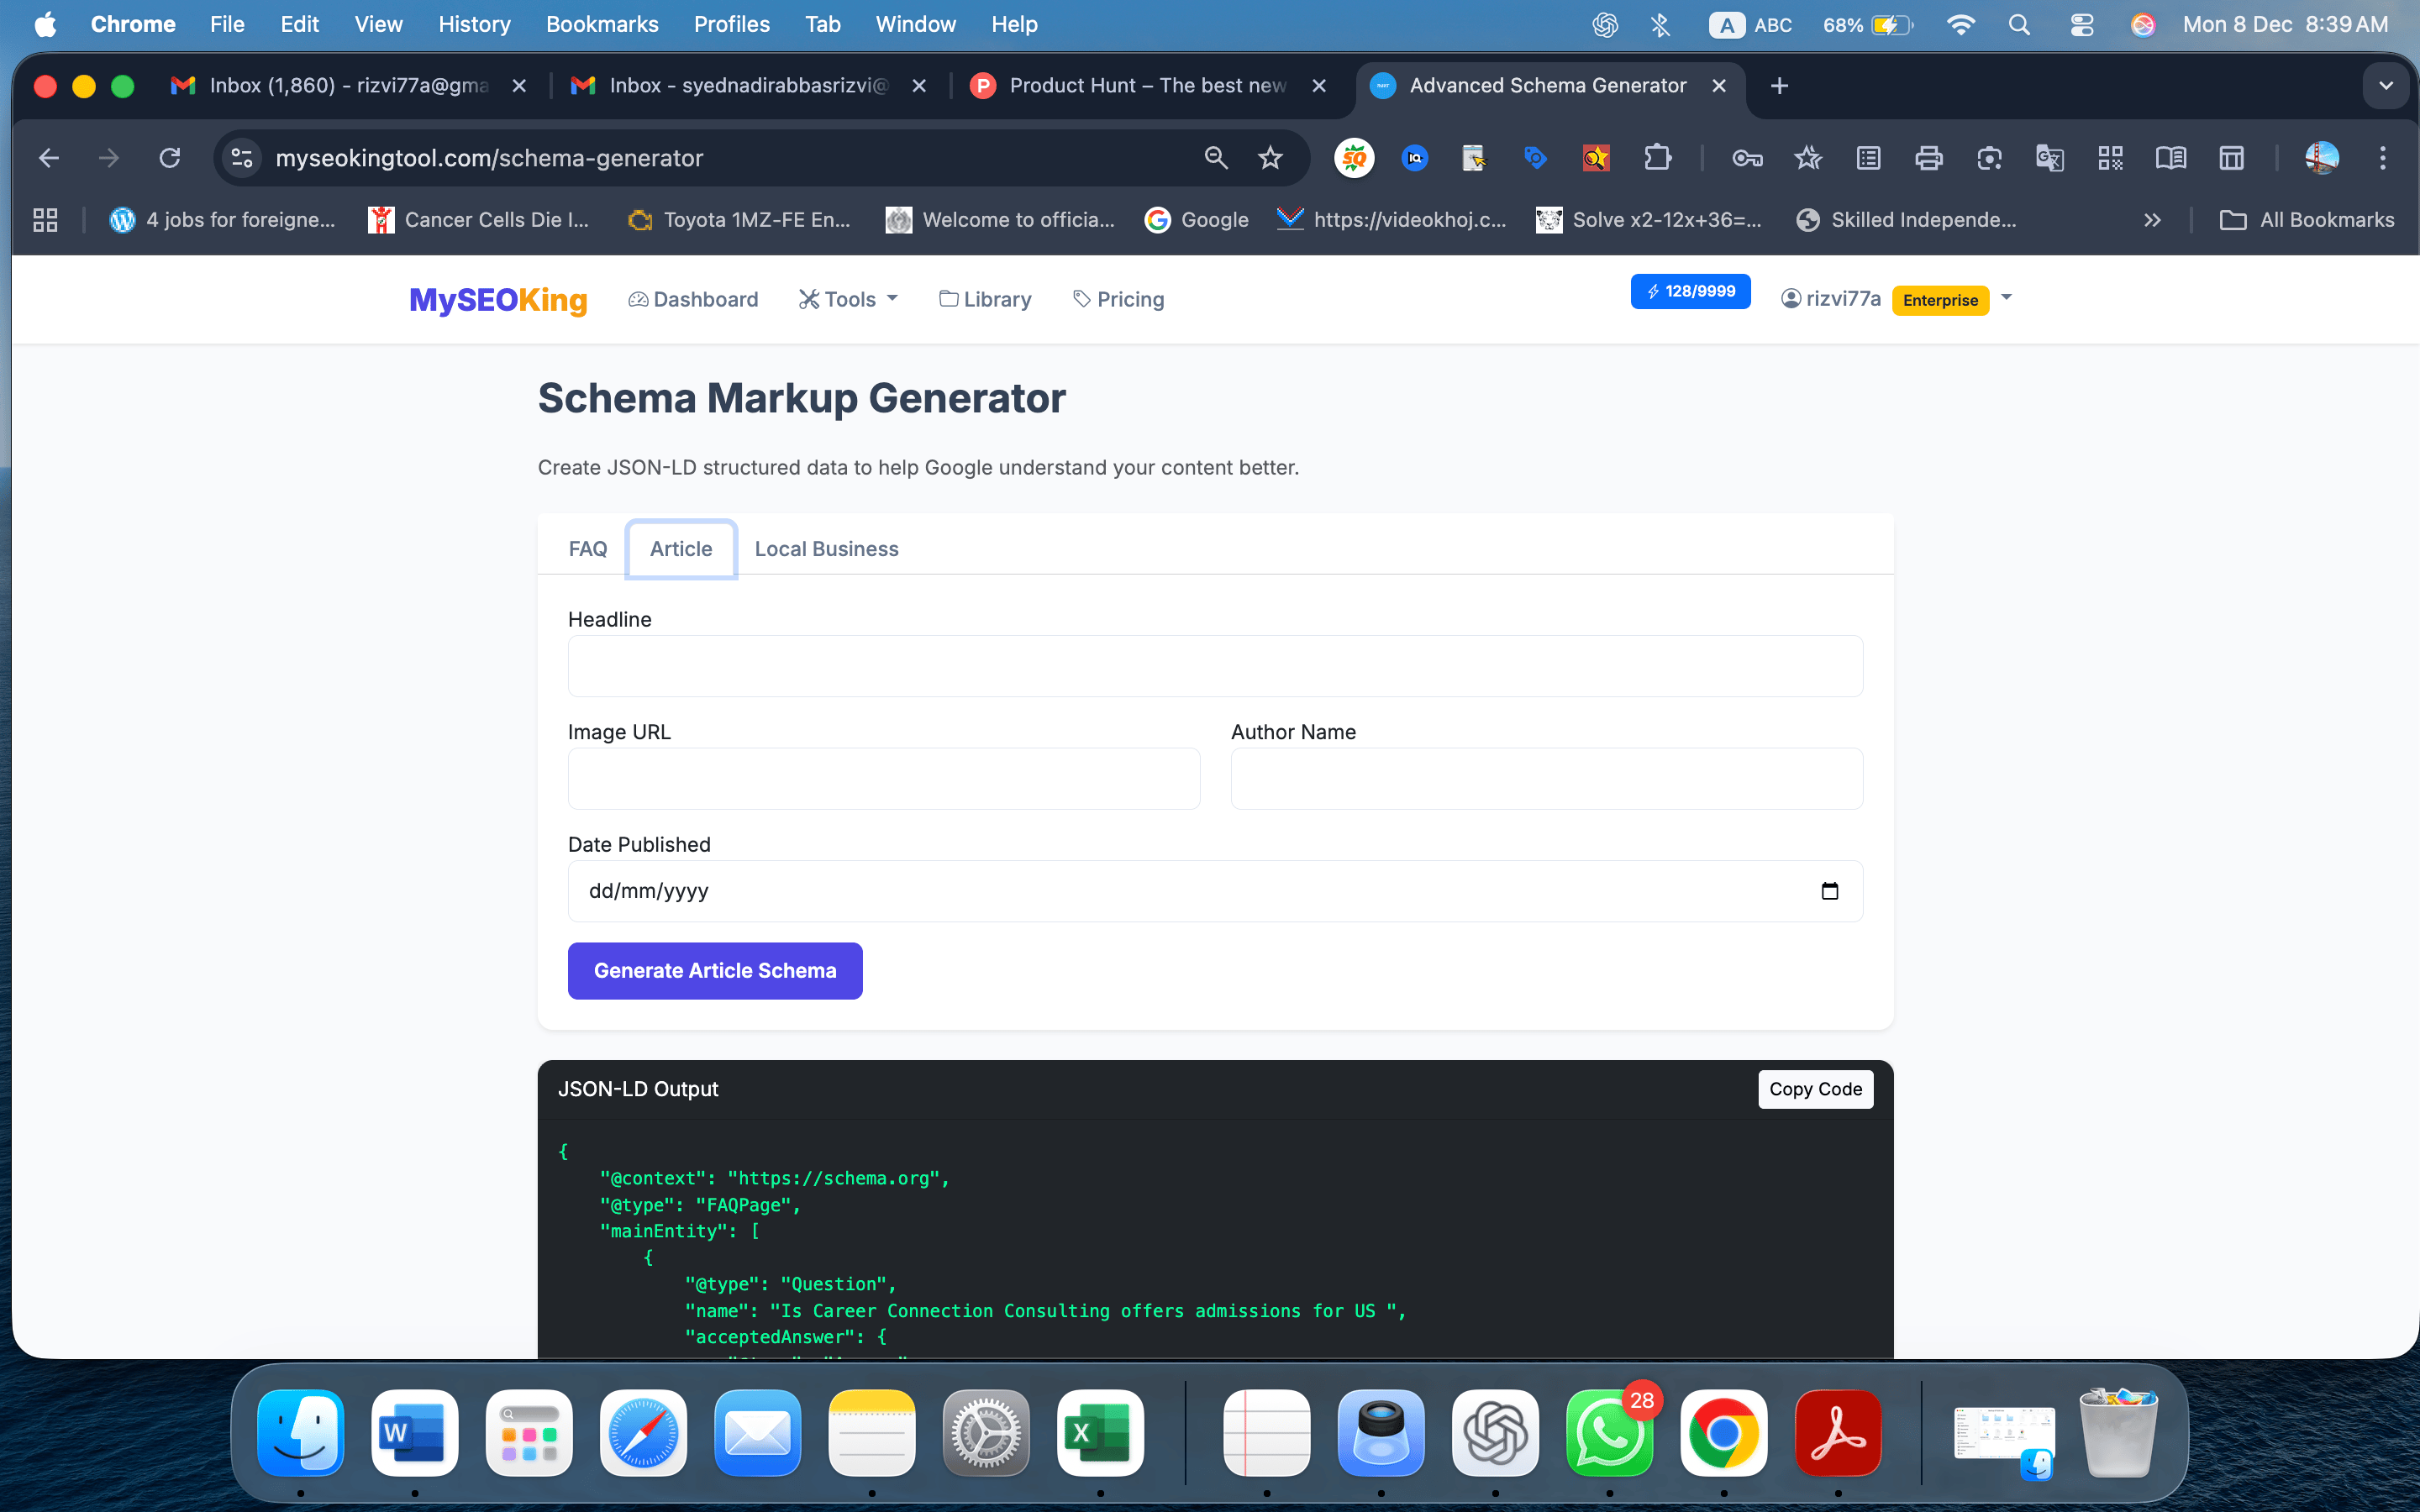Switch to the FAQ tab
The image size is (2420, 1512).
coord(587,549)
